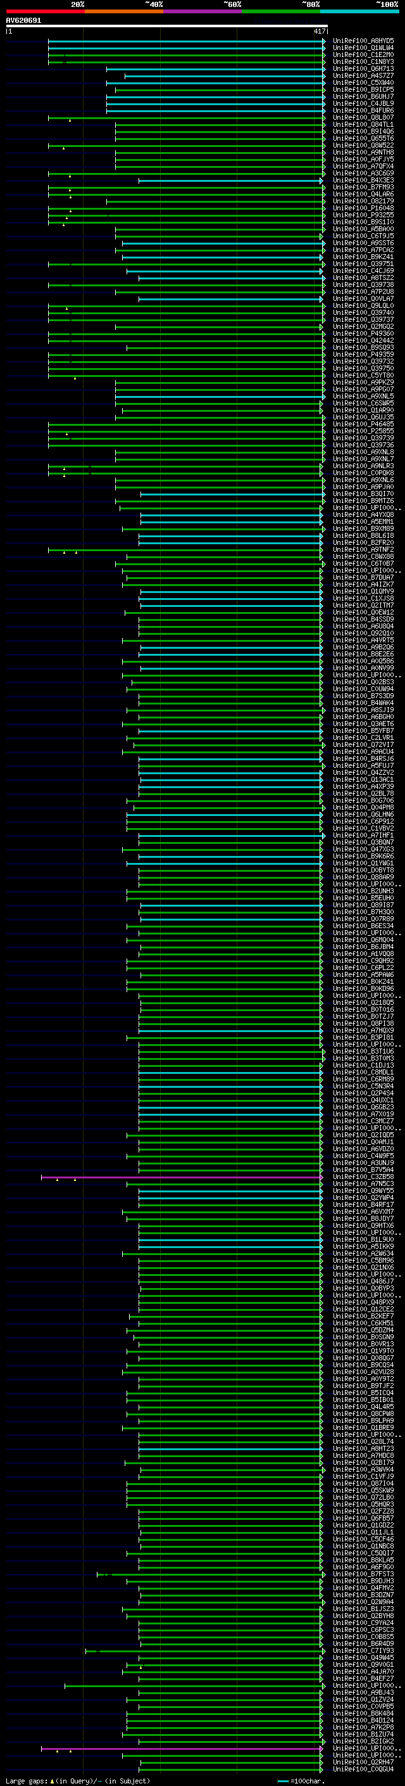Select label UniRef100_C0QGU4

(x=363, y=1769)
